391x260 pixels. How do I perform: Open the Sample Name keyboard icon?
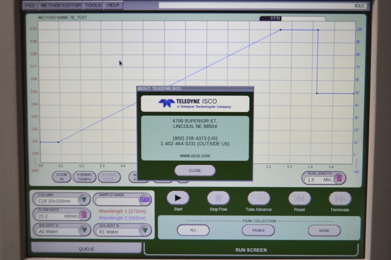145,199
